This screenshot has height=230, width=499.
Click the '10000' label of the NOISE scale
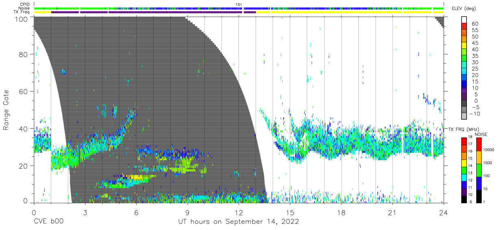pyautogui.click(x=489, y=150)
